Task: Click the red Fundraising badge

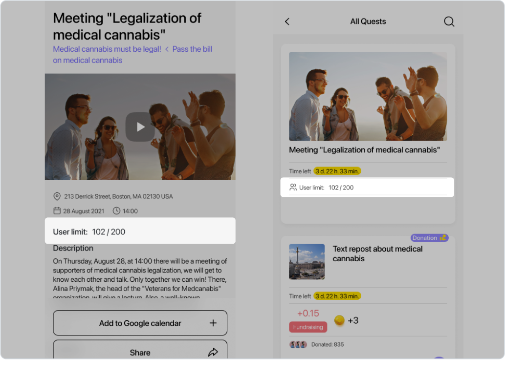Action: (x=308, y=327)
